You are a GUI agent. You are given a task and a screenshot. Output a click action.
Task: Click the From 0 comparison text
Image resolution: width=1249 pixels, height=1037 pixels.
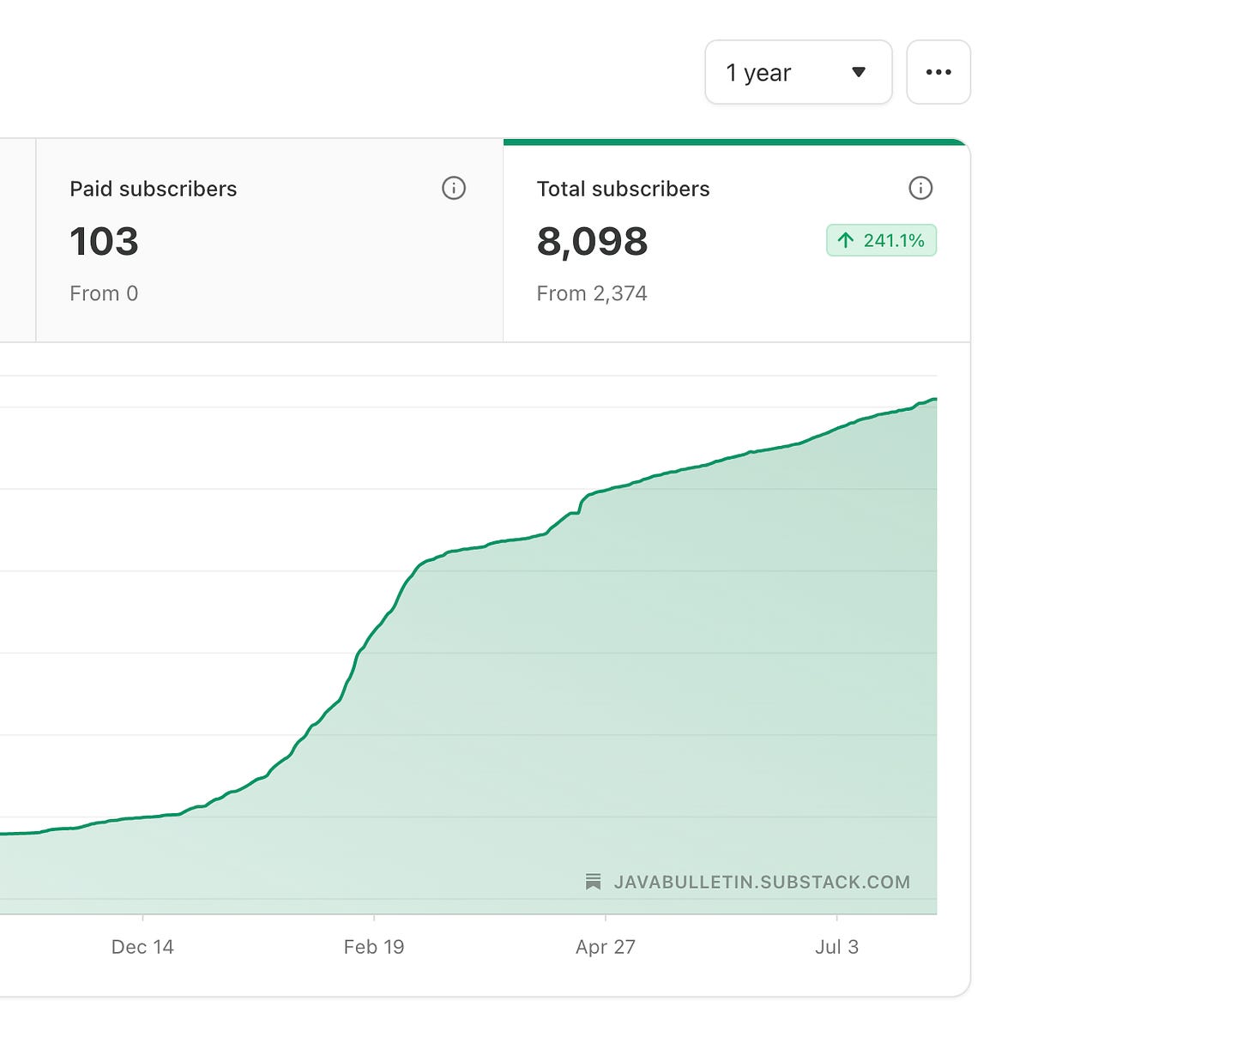pyautogui.click(x=104, y=293)
